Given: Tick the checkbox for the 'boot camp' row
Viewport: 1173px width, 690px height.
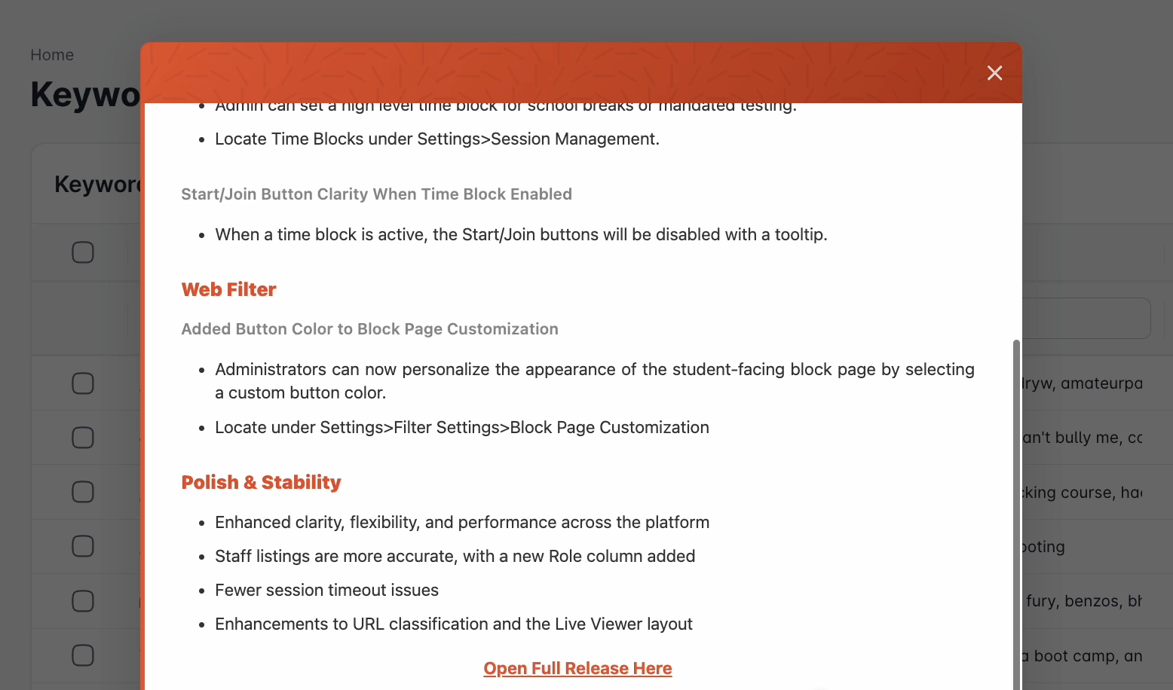Looking at the screenshot, I should coord(83,655).
